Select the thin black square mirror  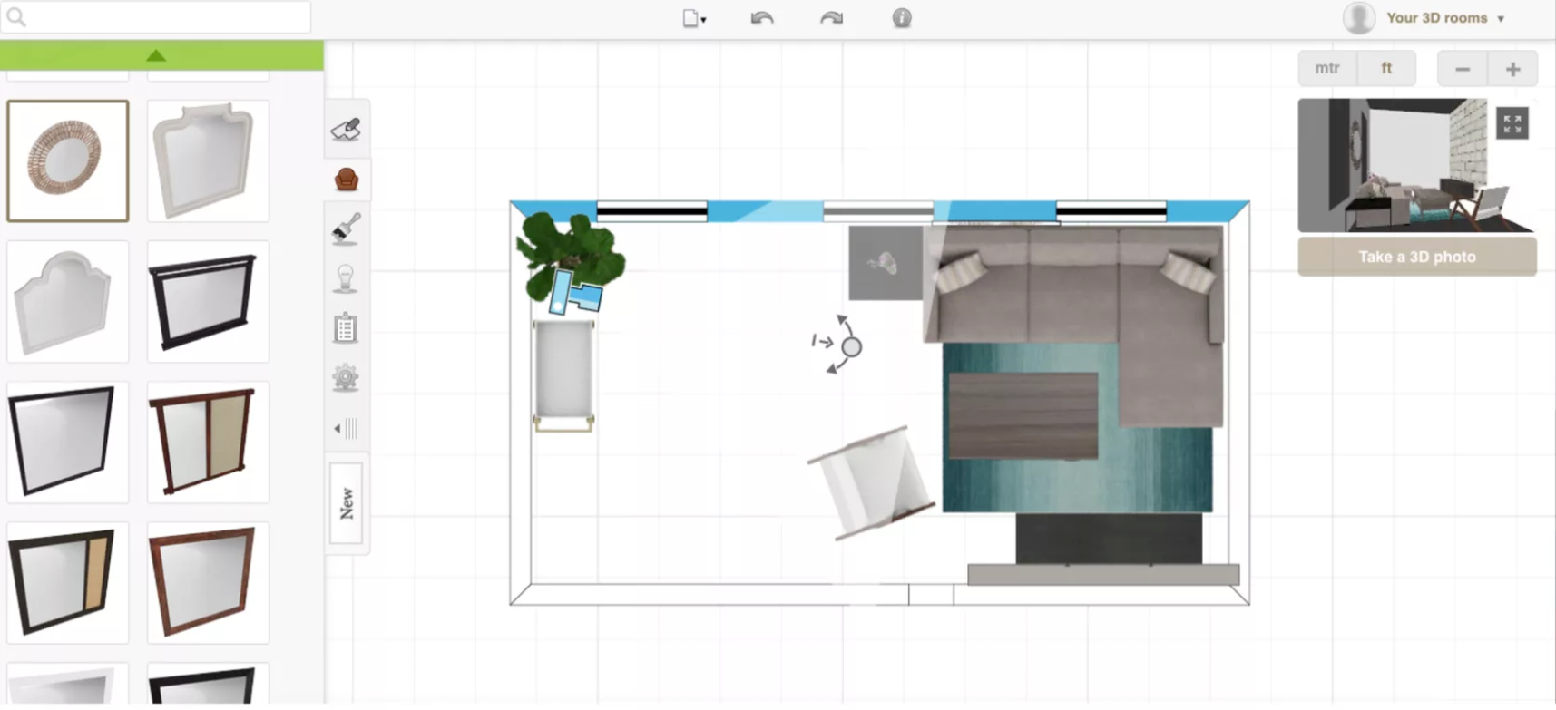[68, 442]
